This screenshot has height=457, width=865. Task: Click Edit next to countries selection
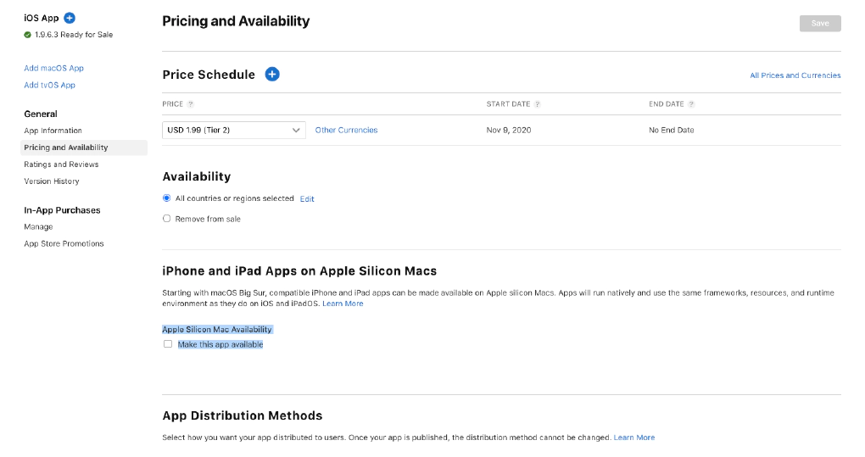click(x=307, y=199)
